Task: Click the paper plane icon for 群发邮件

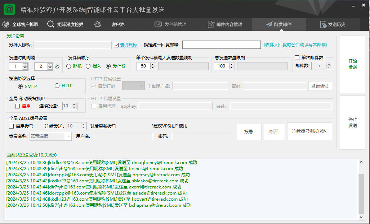Action: (269, 24)
